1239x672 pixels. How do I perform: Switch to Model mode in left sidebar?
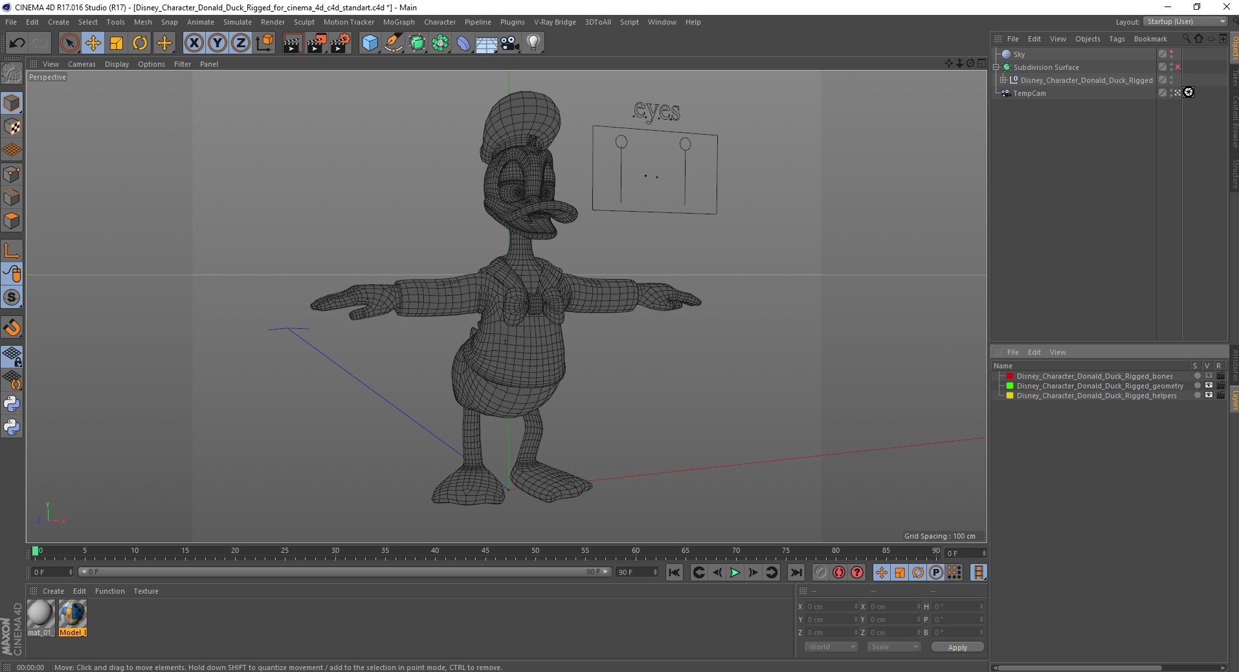pos(12,104)
